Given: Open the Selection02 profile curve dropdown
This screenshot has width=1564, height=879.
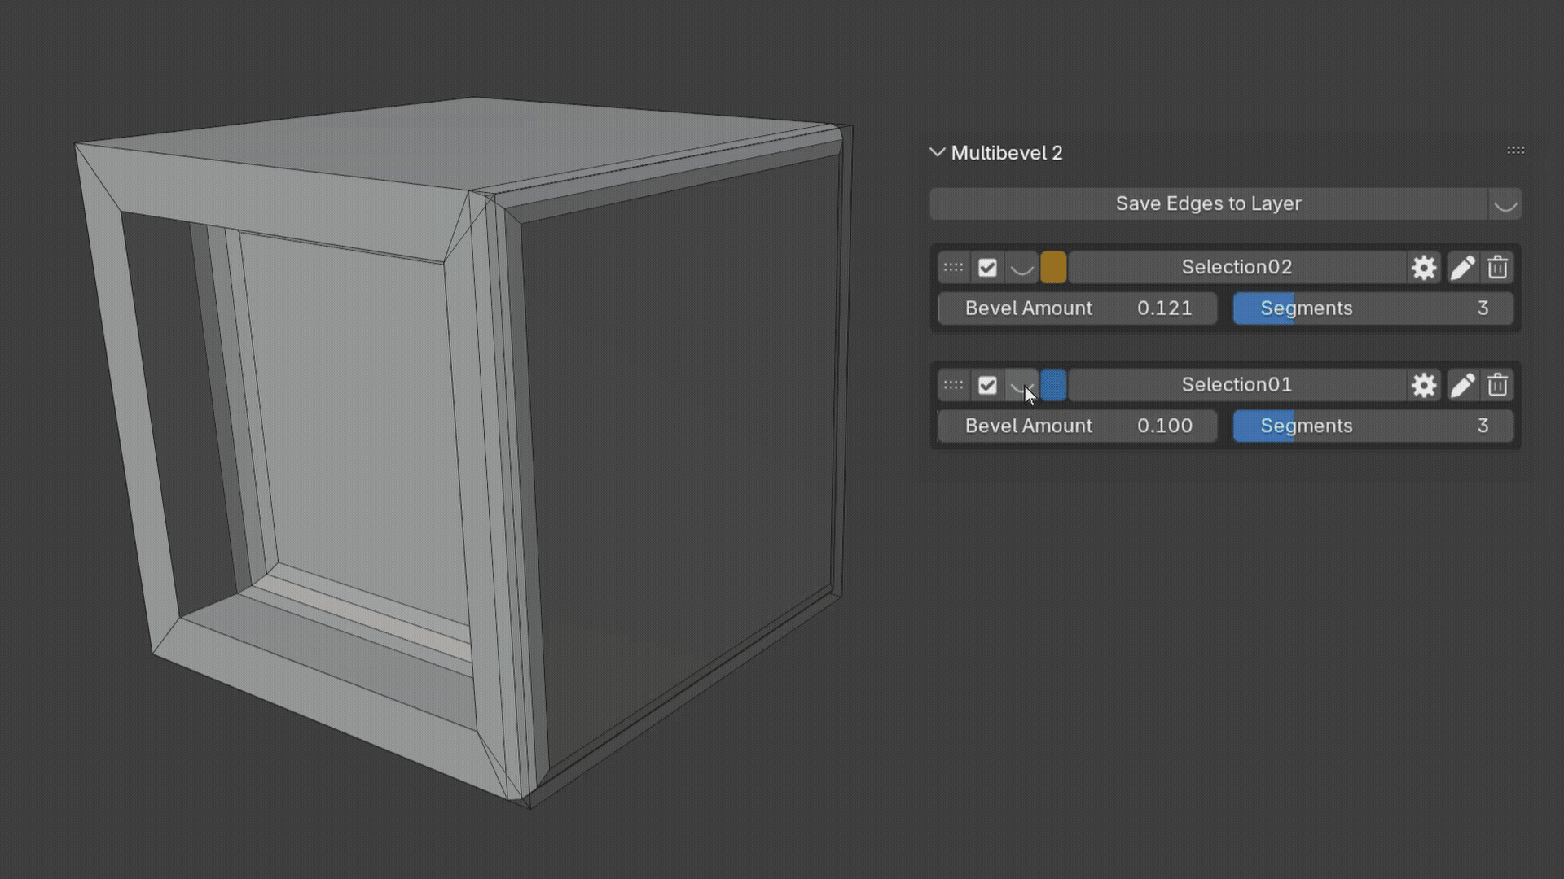Looking at the screenshot, I should pyautogui.click(x=1021, y=267).
